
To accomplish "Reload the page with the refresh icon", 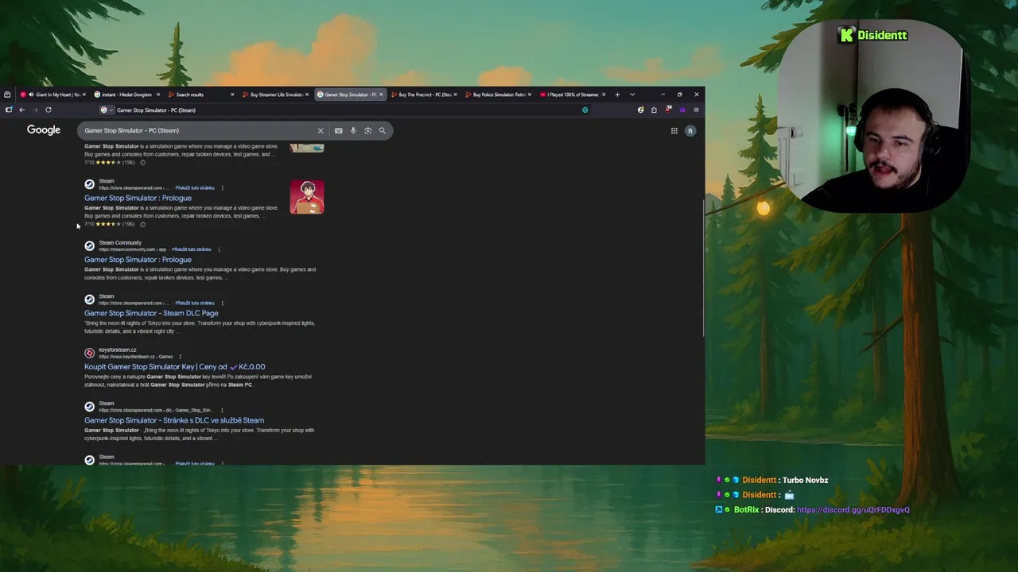I will [x=49, y=110].
